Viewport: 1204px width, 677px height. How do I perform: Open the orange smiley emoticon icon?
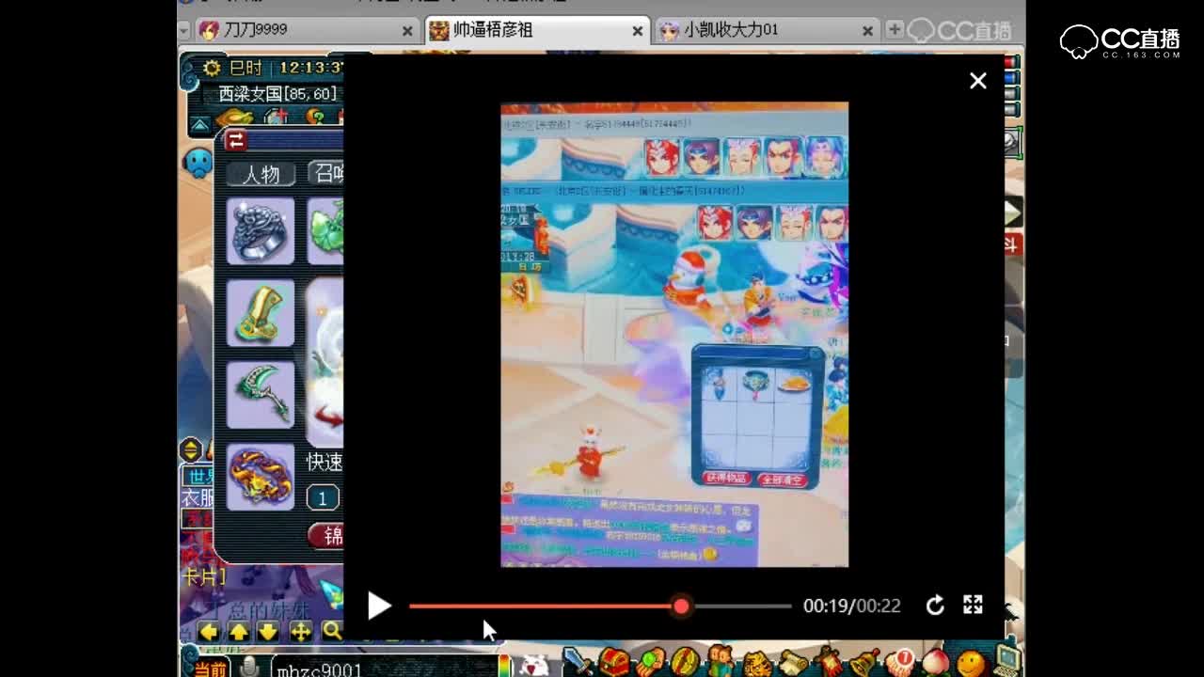[x=971, y=664]
